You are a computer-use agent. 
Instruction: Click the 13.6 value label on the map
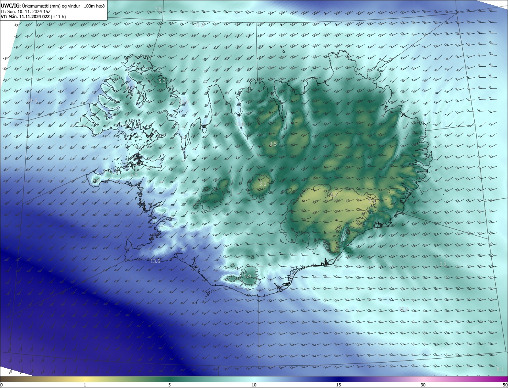156,261
